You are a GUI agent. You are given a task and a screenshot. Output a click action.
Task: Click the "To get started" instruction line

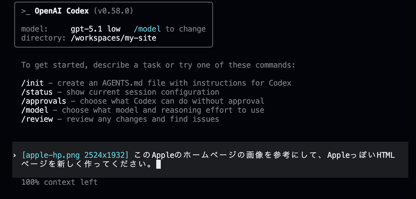coord(158,65)
